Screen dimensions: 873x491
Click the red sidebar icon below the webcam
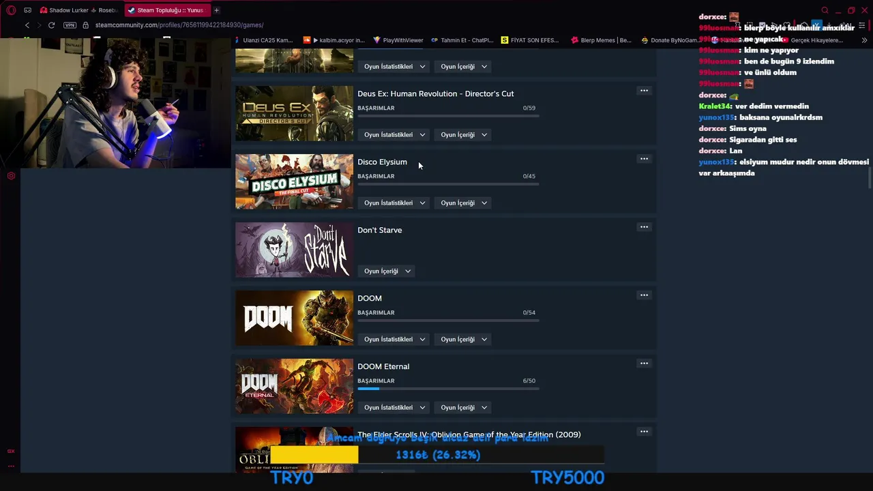click(11, 176)
